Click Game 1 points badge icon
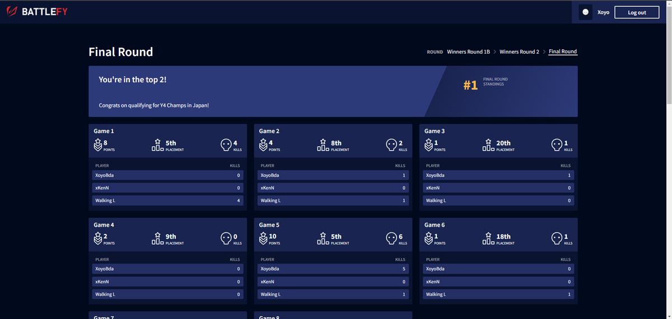 pos(97,145)
